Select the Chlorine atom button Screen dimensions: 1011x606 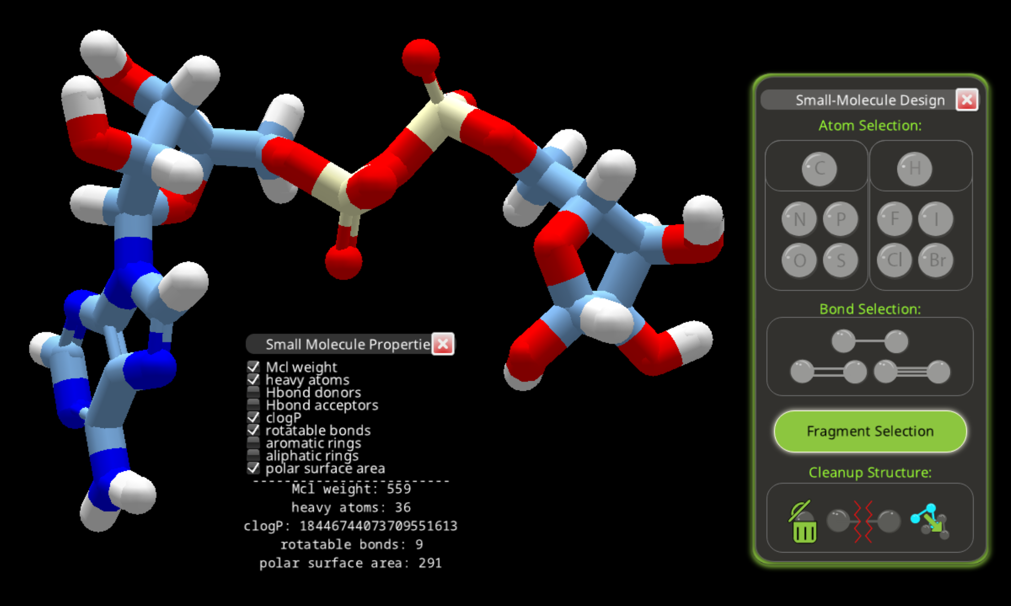tap(894, 260)
